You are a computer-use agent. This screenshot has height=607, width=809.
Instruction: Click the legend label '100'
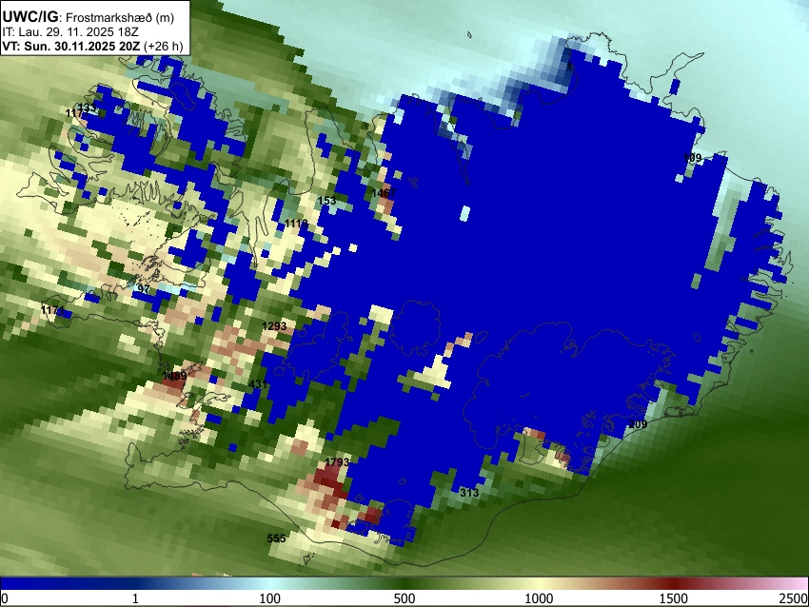(269, 598)
